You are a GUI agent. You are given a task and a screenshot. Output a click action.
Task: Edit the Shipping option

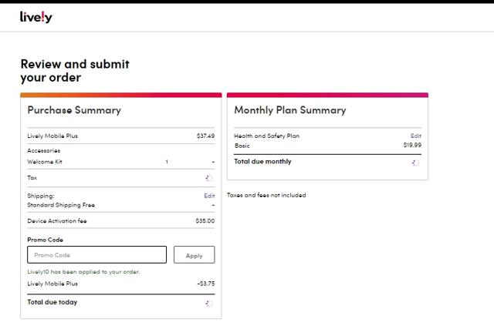pos(209,196)
